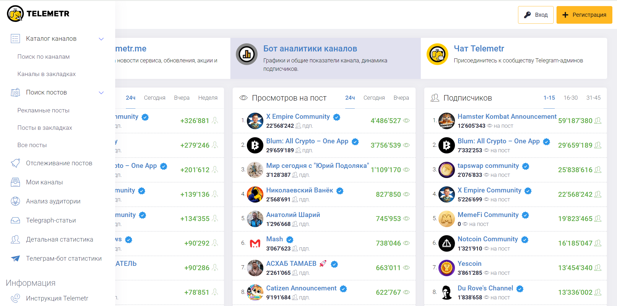
Task: Click Du Rove's Channel avatar
Action: [447, 292]
